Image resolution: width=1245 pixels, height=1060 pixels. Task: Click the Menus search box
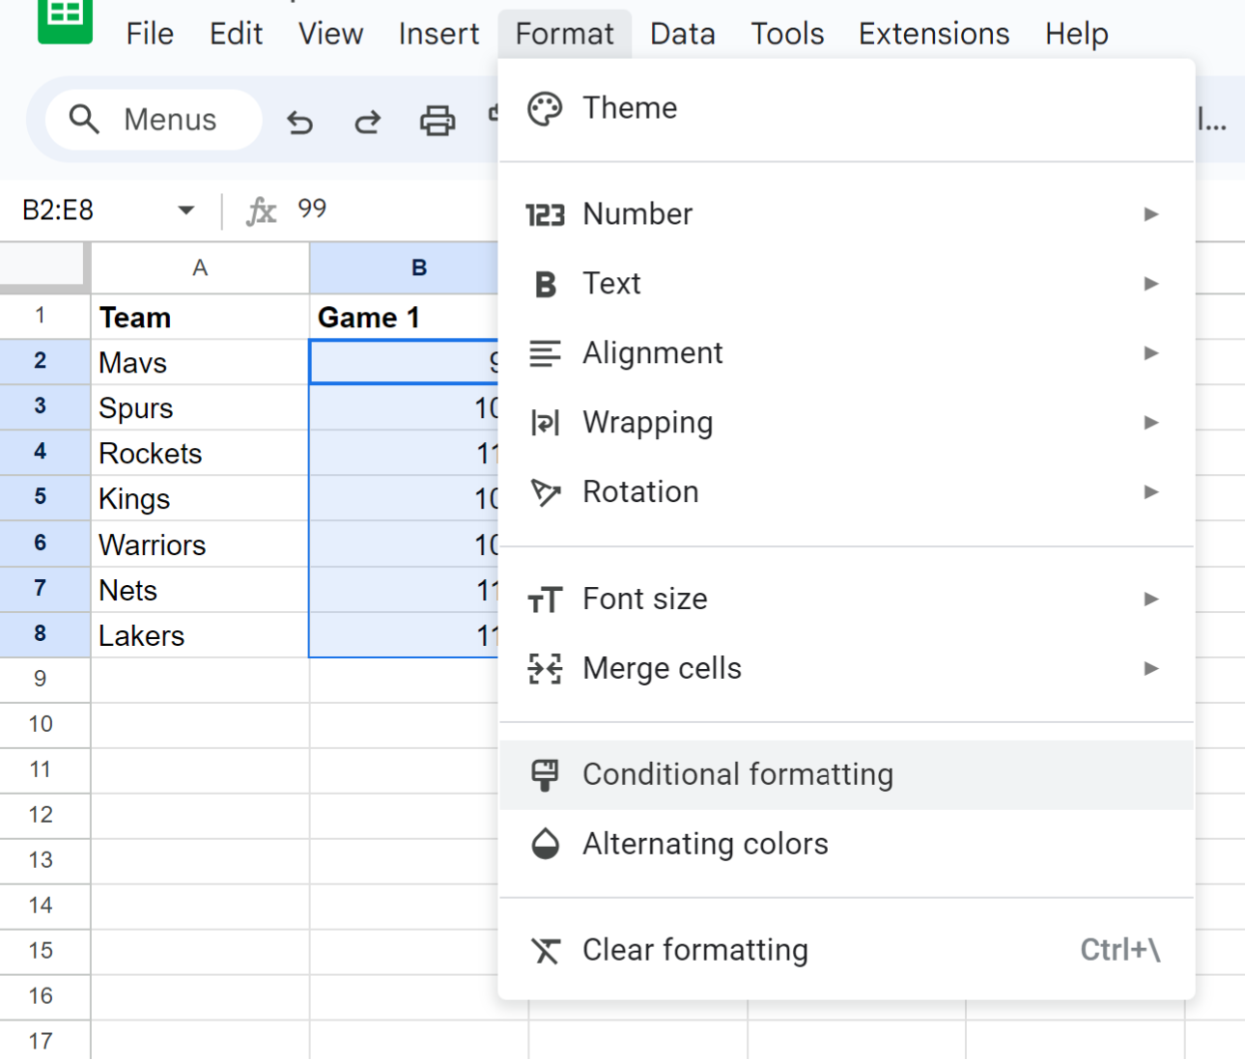154,120
